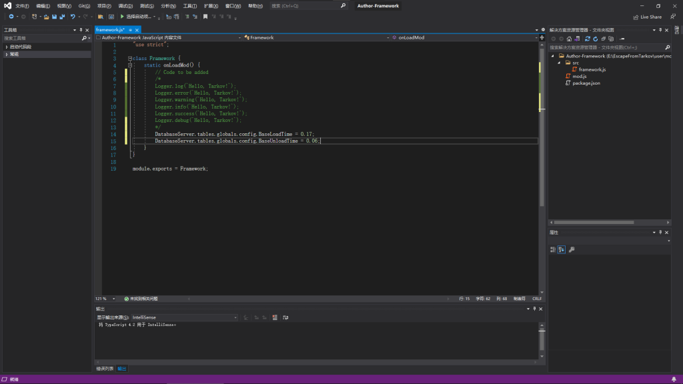683x384 pixels.
Task: Toggle auto-hide pin on toolbox panel
Action: (81, 30)
